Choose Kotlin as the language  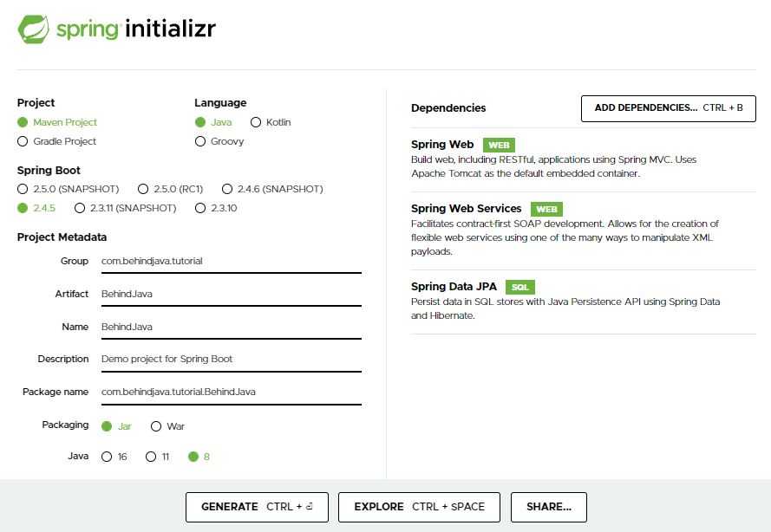(256, 122)
